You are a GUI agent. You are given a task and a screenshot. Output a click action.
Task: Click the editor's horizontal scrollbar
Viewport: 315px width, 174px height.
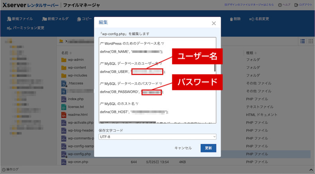pos(128,122)
